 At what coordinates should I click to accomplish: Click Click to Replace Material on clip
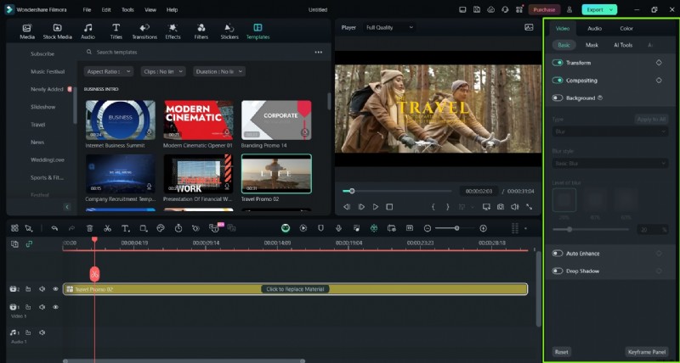pos(295,289)
